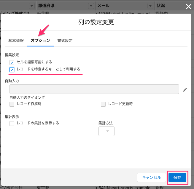
Task: Click the キャンセル button
Action: pyautogui.click(x=152, y=177)
